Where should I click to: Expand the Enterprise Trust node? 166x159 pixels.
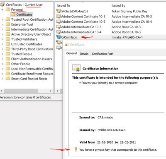pos(2,24)
